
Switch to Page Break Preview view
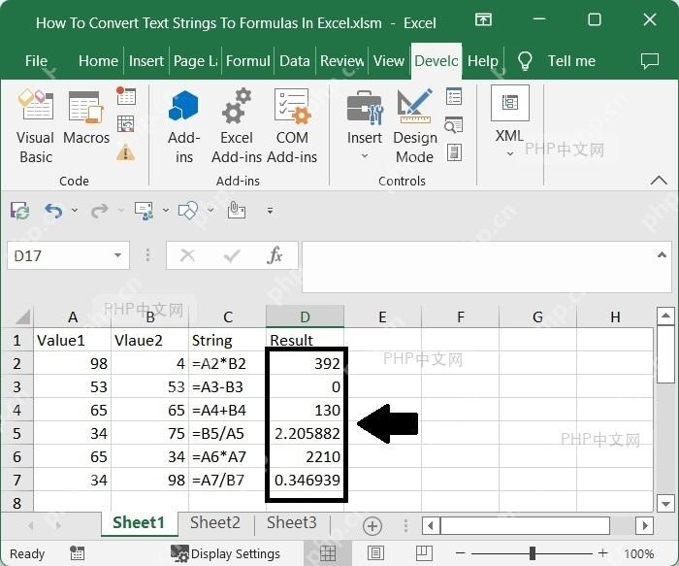point(424,553)
